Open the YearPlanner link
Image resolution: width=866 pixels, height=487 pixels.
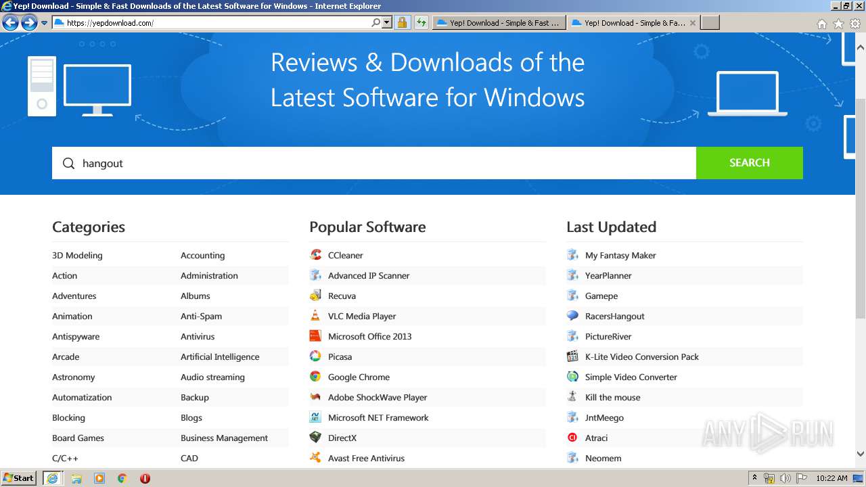coord(608,275)
